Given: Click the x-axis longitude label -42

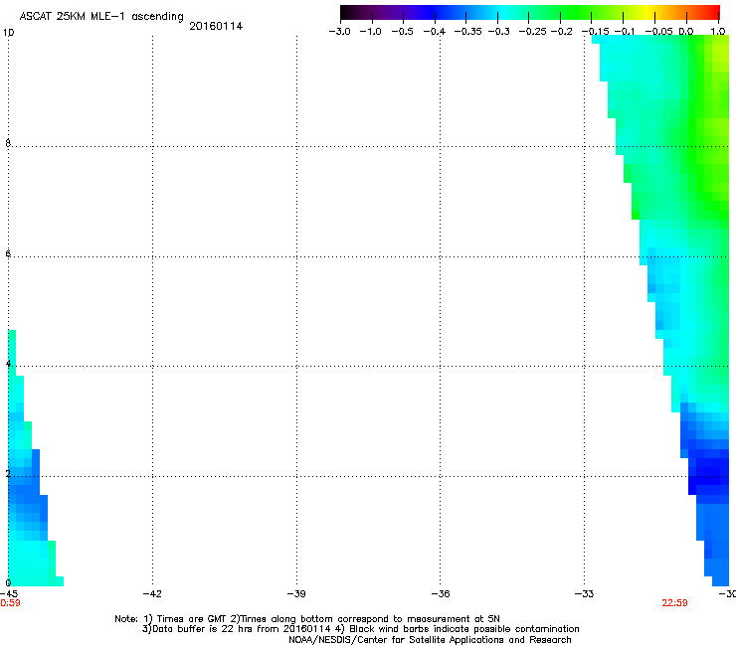Looking at the screenshot, I should tap(152, 594).
